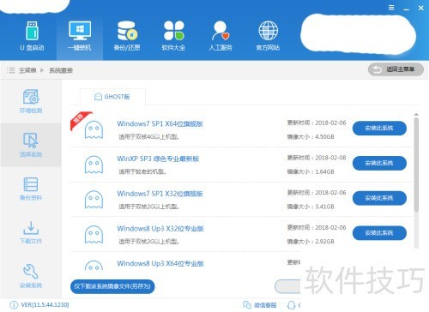Click the list icon beside 主菜单
Image resolution: width=429 pixels, height=312 pixels.
(11, 70)
